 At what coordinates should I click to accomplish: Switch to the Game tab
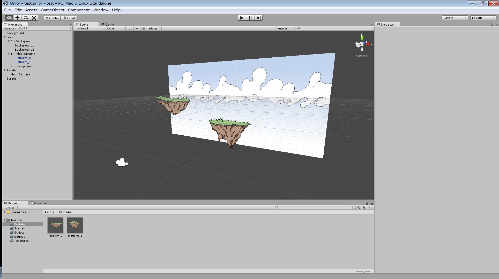pos(108,25)
